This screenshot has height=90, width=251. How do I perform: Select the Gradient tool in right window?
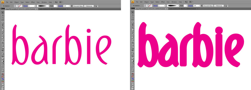[x=133, y=61]
